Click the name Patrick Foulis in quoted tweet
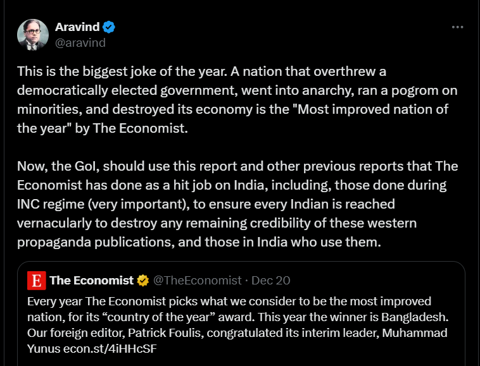The width and height of the screenshot is (480, 366). 164,332
